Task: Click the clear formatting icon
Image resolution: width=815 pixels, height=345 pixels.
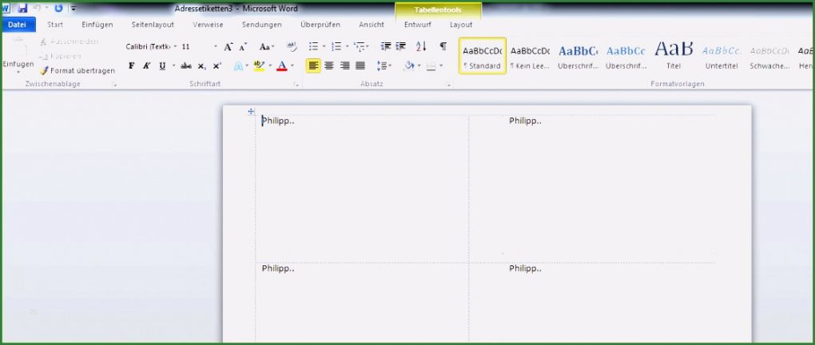Action: (291, 47)
